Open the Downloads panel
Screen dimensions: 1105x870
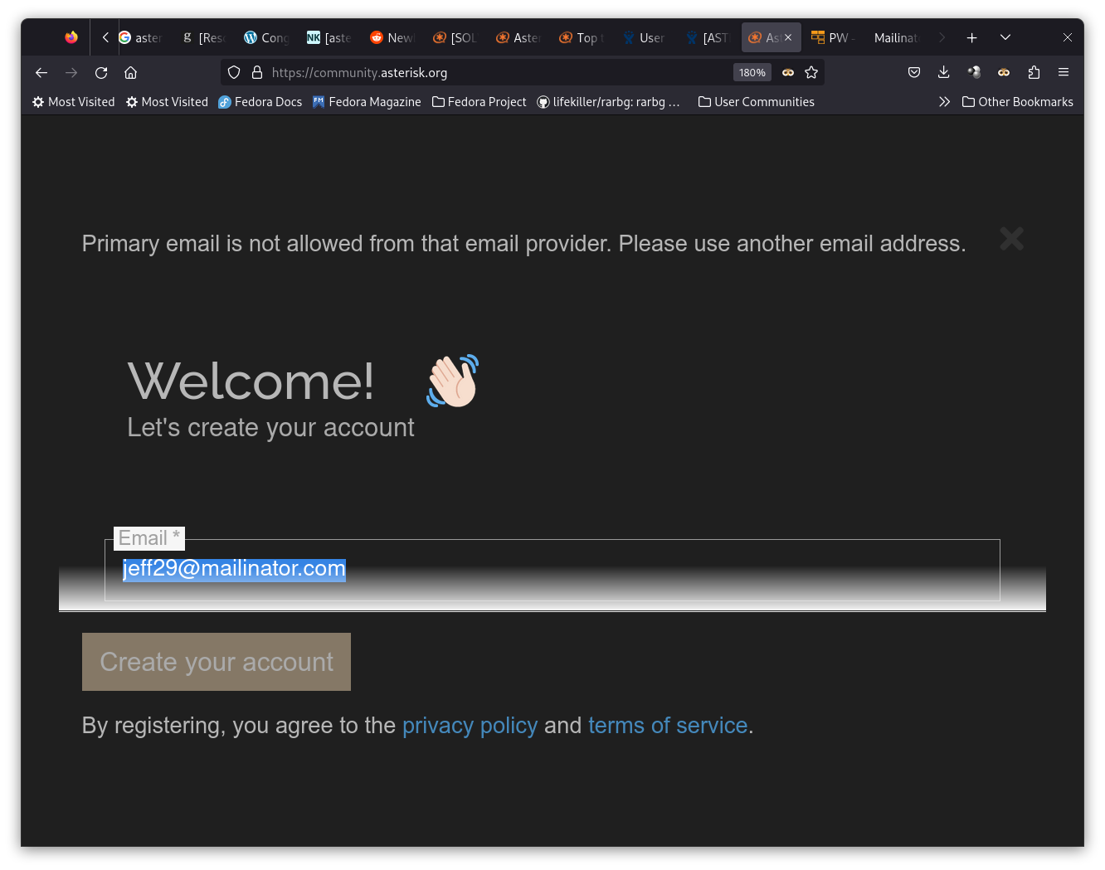944,73
